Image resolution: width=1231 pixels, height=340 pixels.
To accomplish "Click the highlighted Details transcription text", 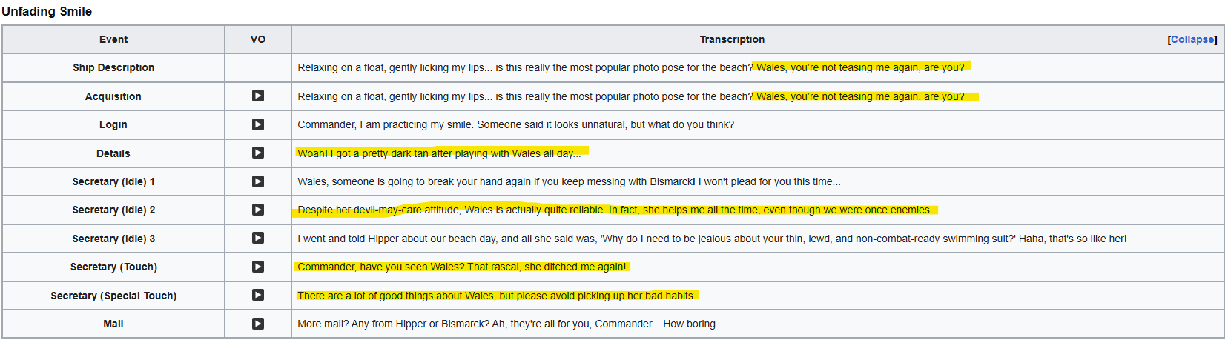I will click(x=439, y=153).
